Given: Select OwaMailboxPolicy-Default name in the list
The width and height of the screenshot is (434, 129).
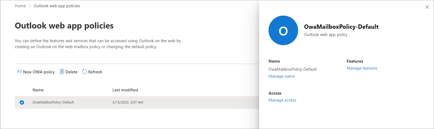Looking at the screenshot, I should (53, 102).
